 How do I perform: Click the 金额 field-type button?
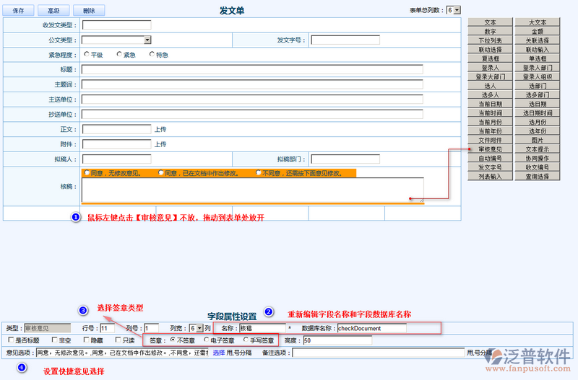point(538,31)
